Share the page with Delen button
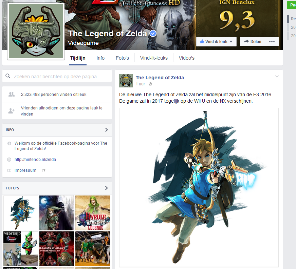296x269 pixels. tap(253, 42)
